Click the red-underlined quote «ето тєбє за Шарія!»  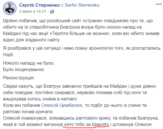pyautogui.click(x=86, y=124)
